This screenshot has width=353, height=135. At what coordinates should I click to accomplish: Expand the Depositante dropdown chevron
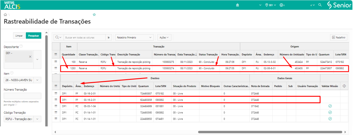pyautogui.click(x=38, y=59)
